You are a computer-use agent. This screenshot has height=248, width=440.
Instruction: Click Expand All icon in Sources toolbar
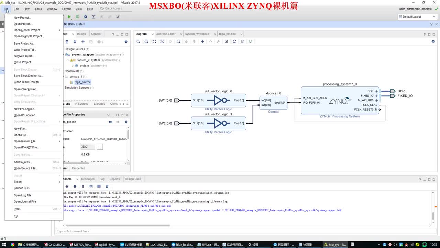click(x=75, y=42)
